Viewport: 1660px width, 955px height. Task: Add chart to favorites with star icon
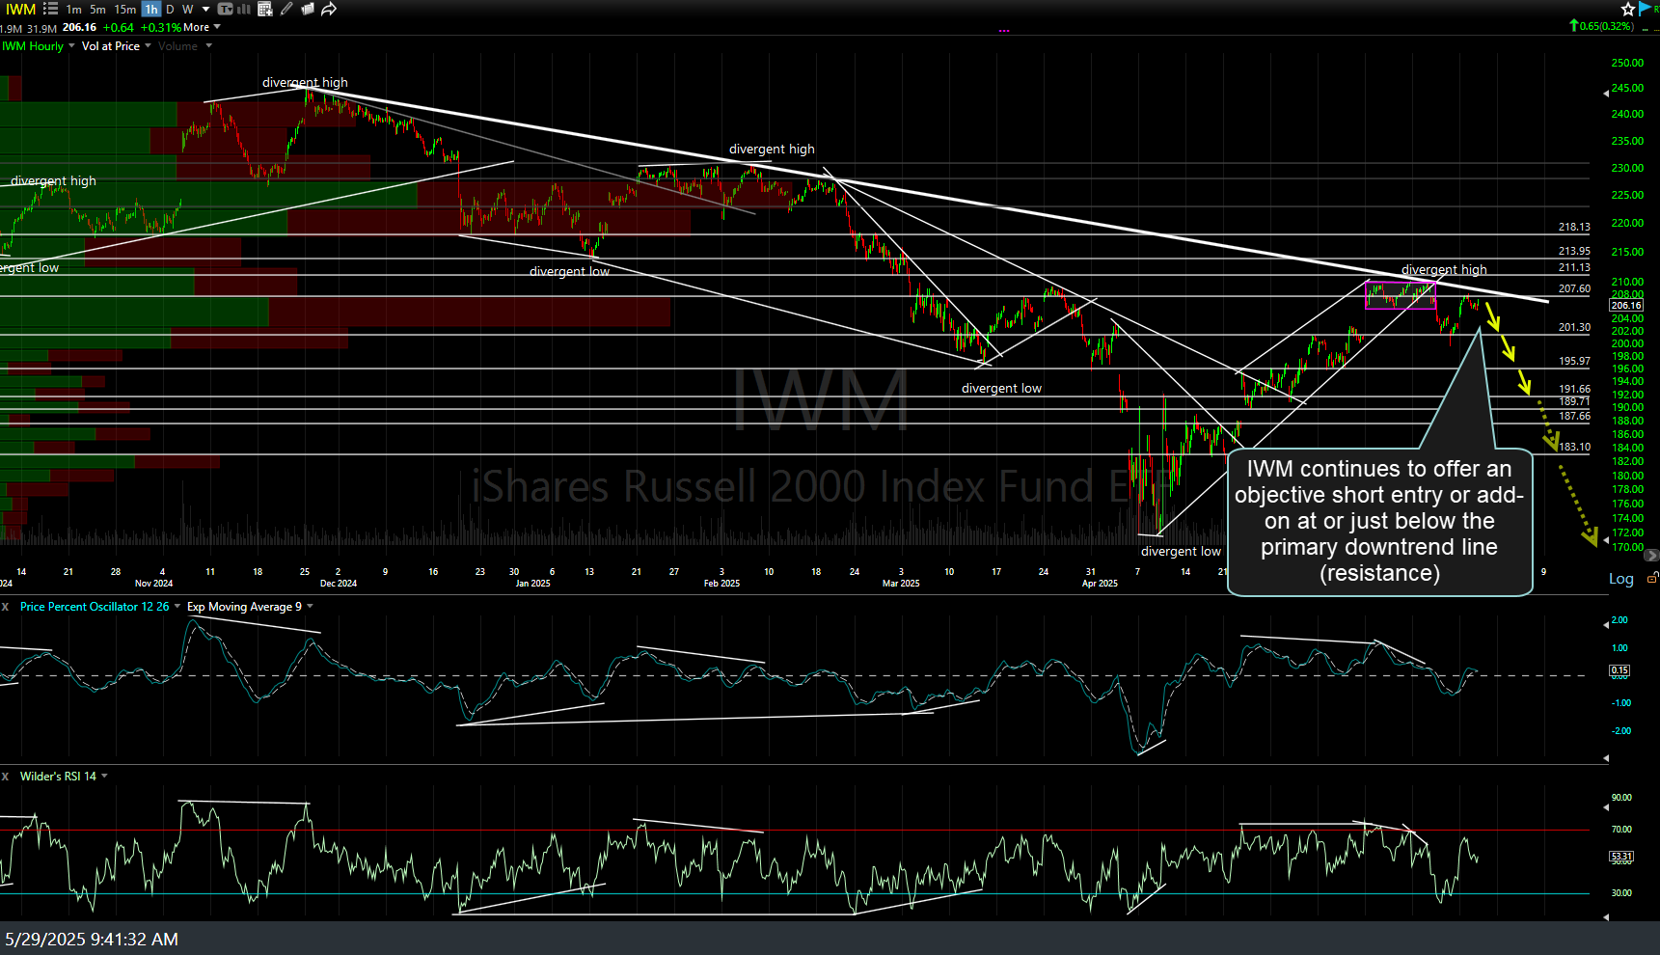pyautogui.click(x=1628, y=9)
